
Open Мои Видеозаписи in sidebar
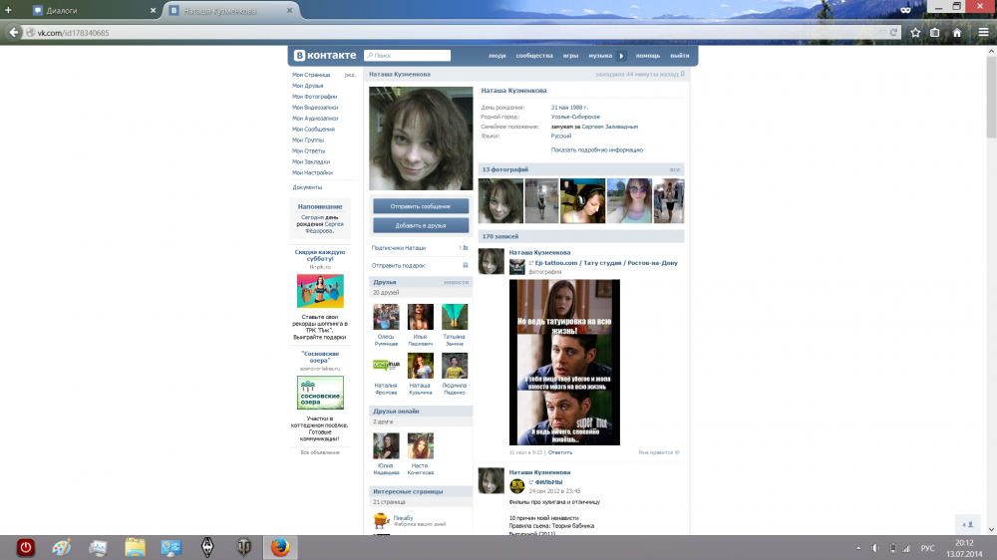(315, 108)
